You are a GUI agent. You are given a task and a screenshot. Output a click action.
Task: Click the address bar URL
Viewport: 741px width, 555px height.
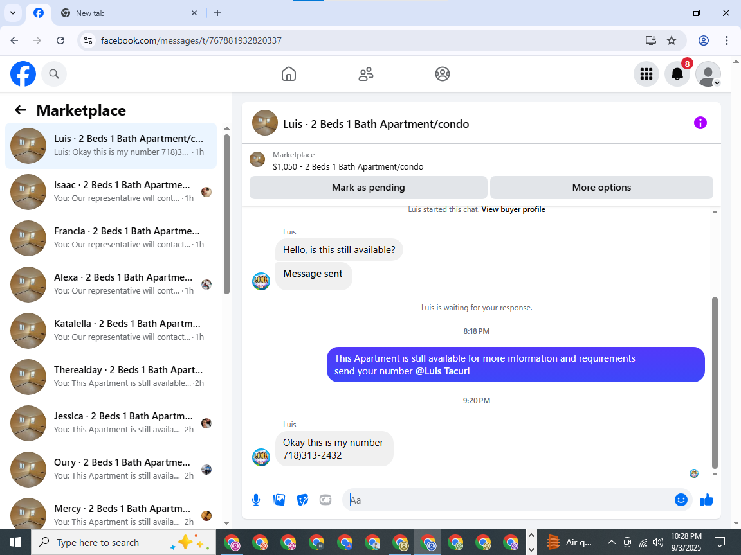click(x=191, y=40)
